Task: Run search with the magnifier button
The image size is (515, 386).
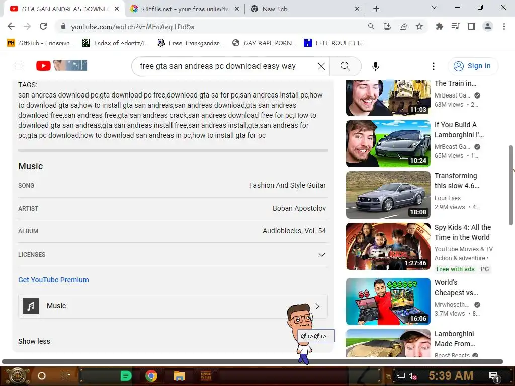Action: (x=345, y=66)
